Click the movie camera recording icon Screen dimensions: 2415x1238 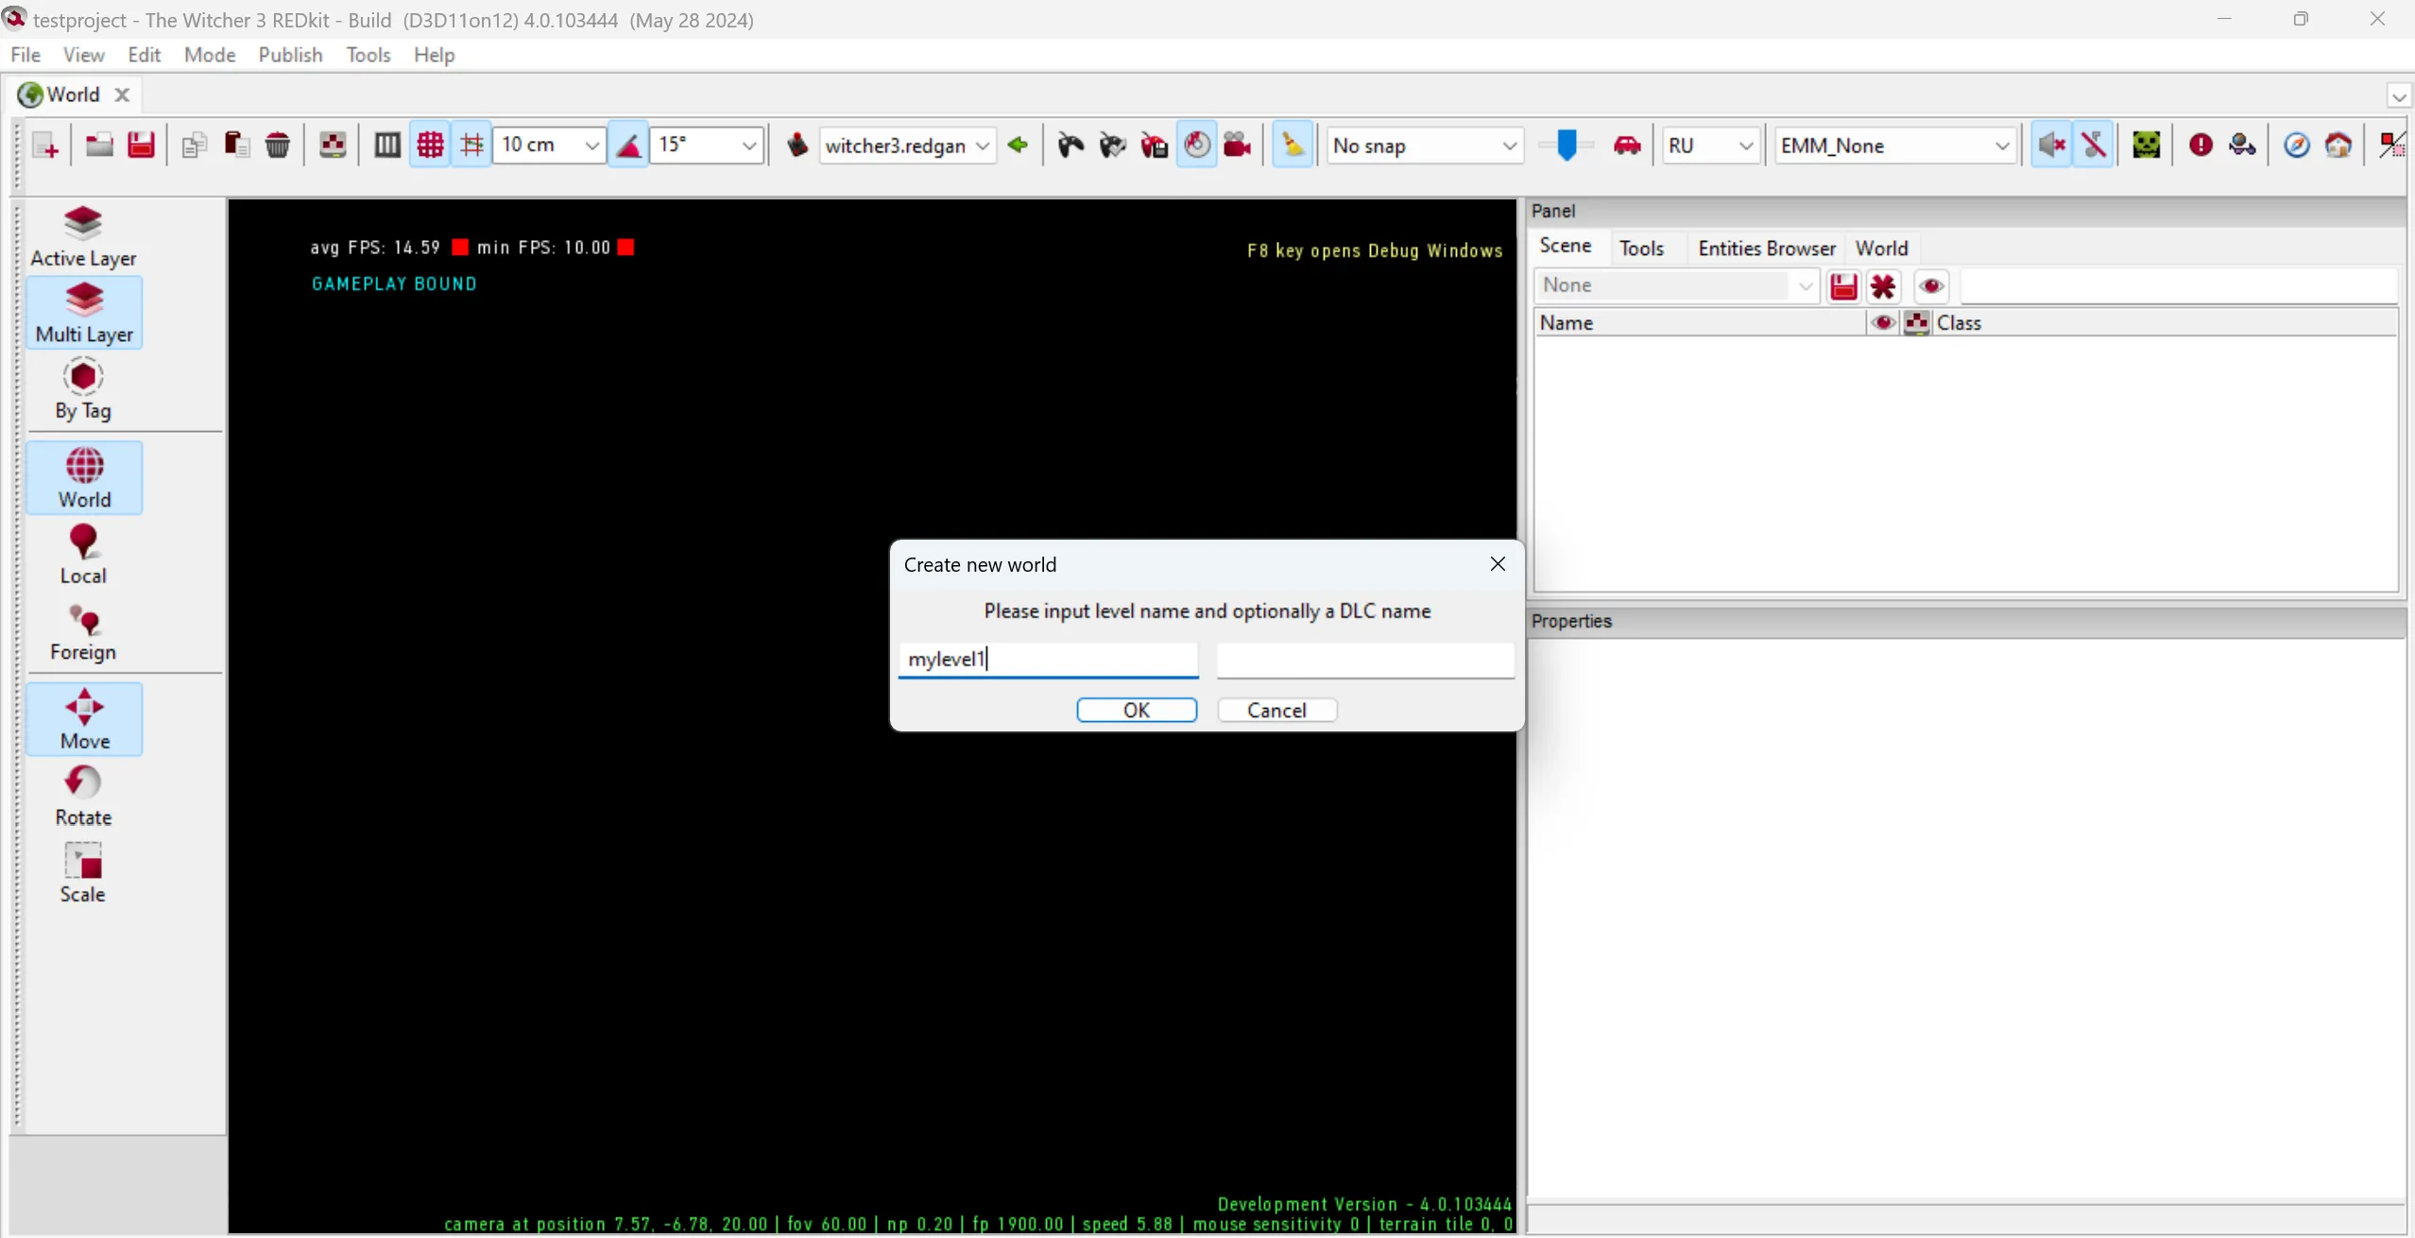click(1237, 145)
